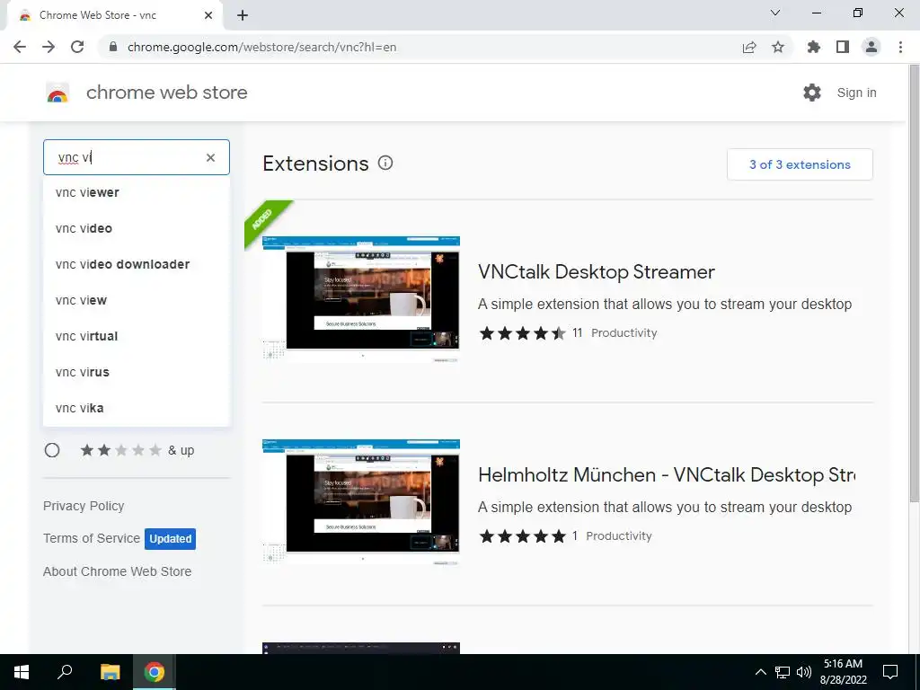
Task: Click the taskbar clock and date
Action: click(x=843, y=672)
